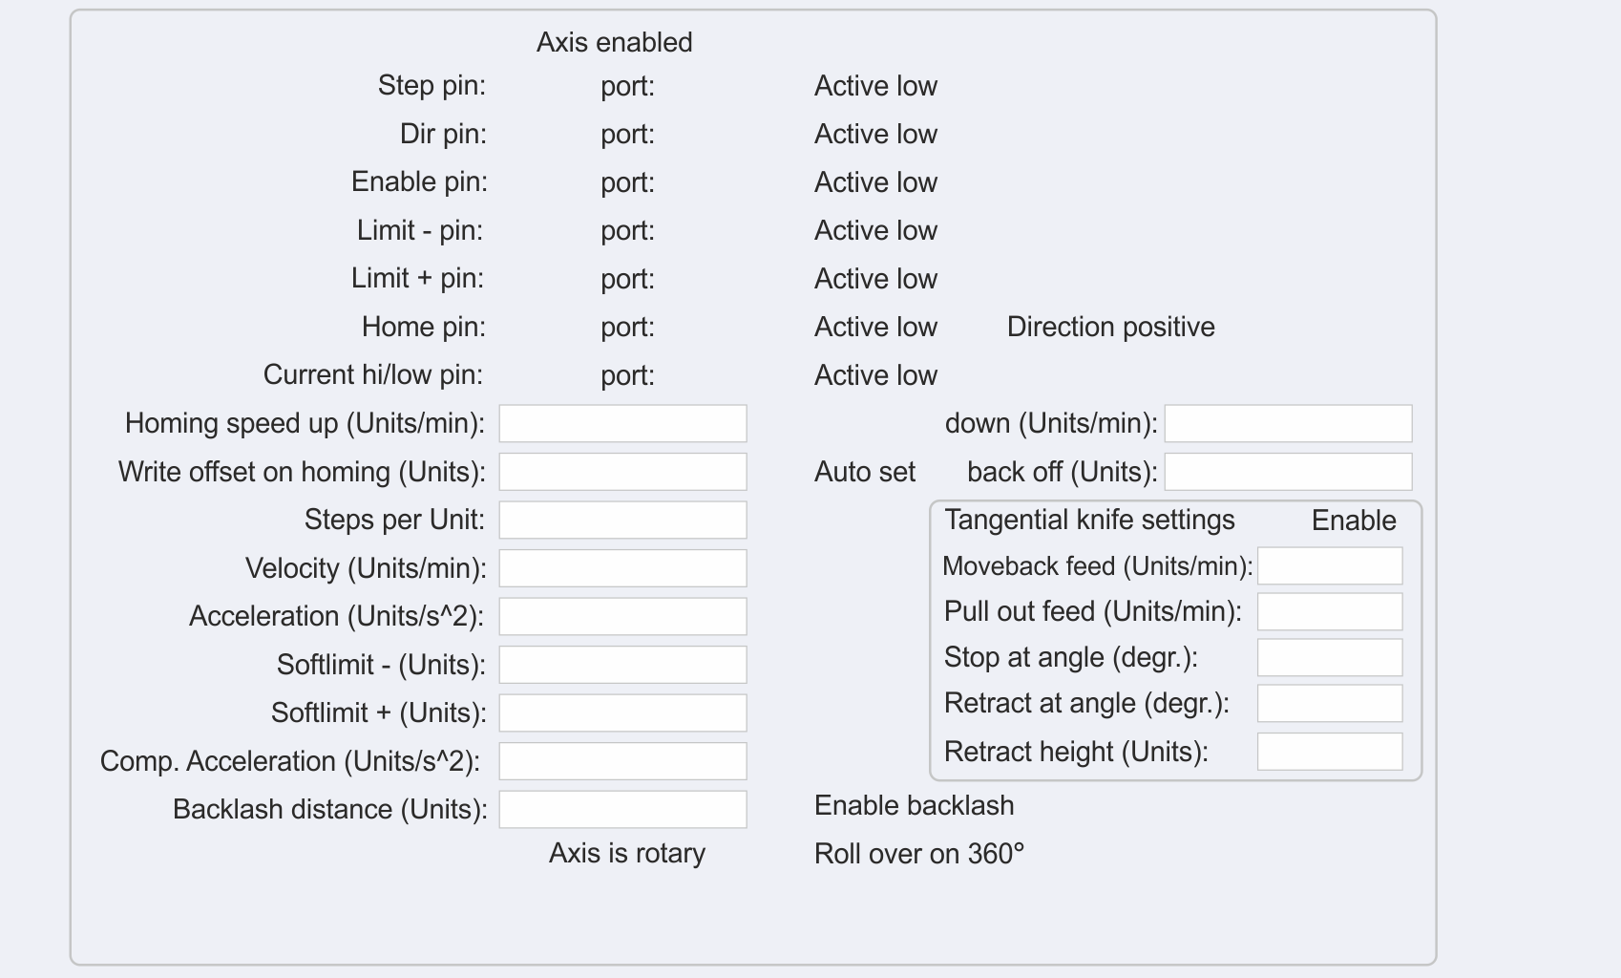
Task: Toggle the Axis enabled option
Action: pyautogui.click(x=614, y=42)
